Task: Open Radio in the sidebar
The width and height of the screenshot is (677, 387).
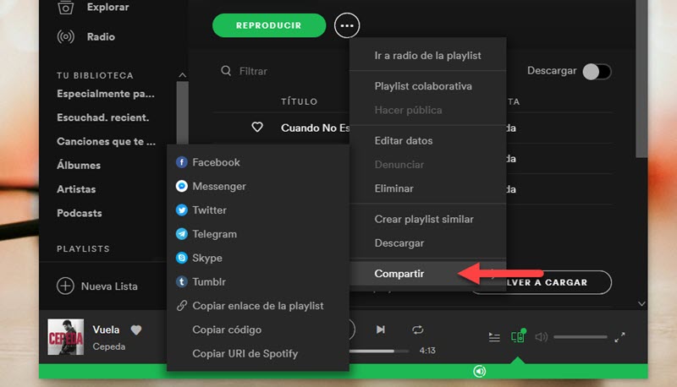Action: 100,37
